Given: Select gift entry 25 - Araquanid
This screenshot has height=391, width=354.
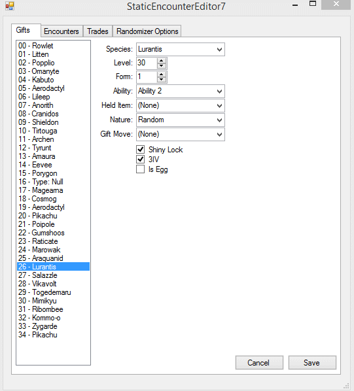Looking at the screenshot, I should point(53,258).
